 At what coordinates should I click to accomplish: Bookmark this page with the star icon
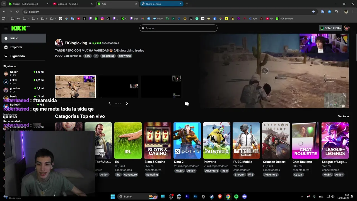(x=313, y=12)
